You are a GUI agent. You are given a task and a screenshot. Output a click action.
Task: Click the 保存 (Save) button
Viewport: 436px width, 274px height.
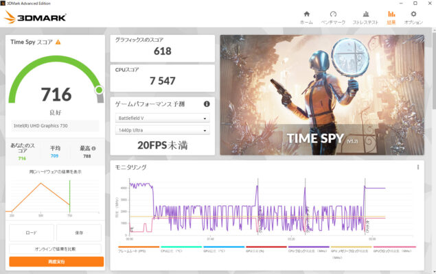[79, 233]
